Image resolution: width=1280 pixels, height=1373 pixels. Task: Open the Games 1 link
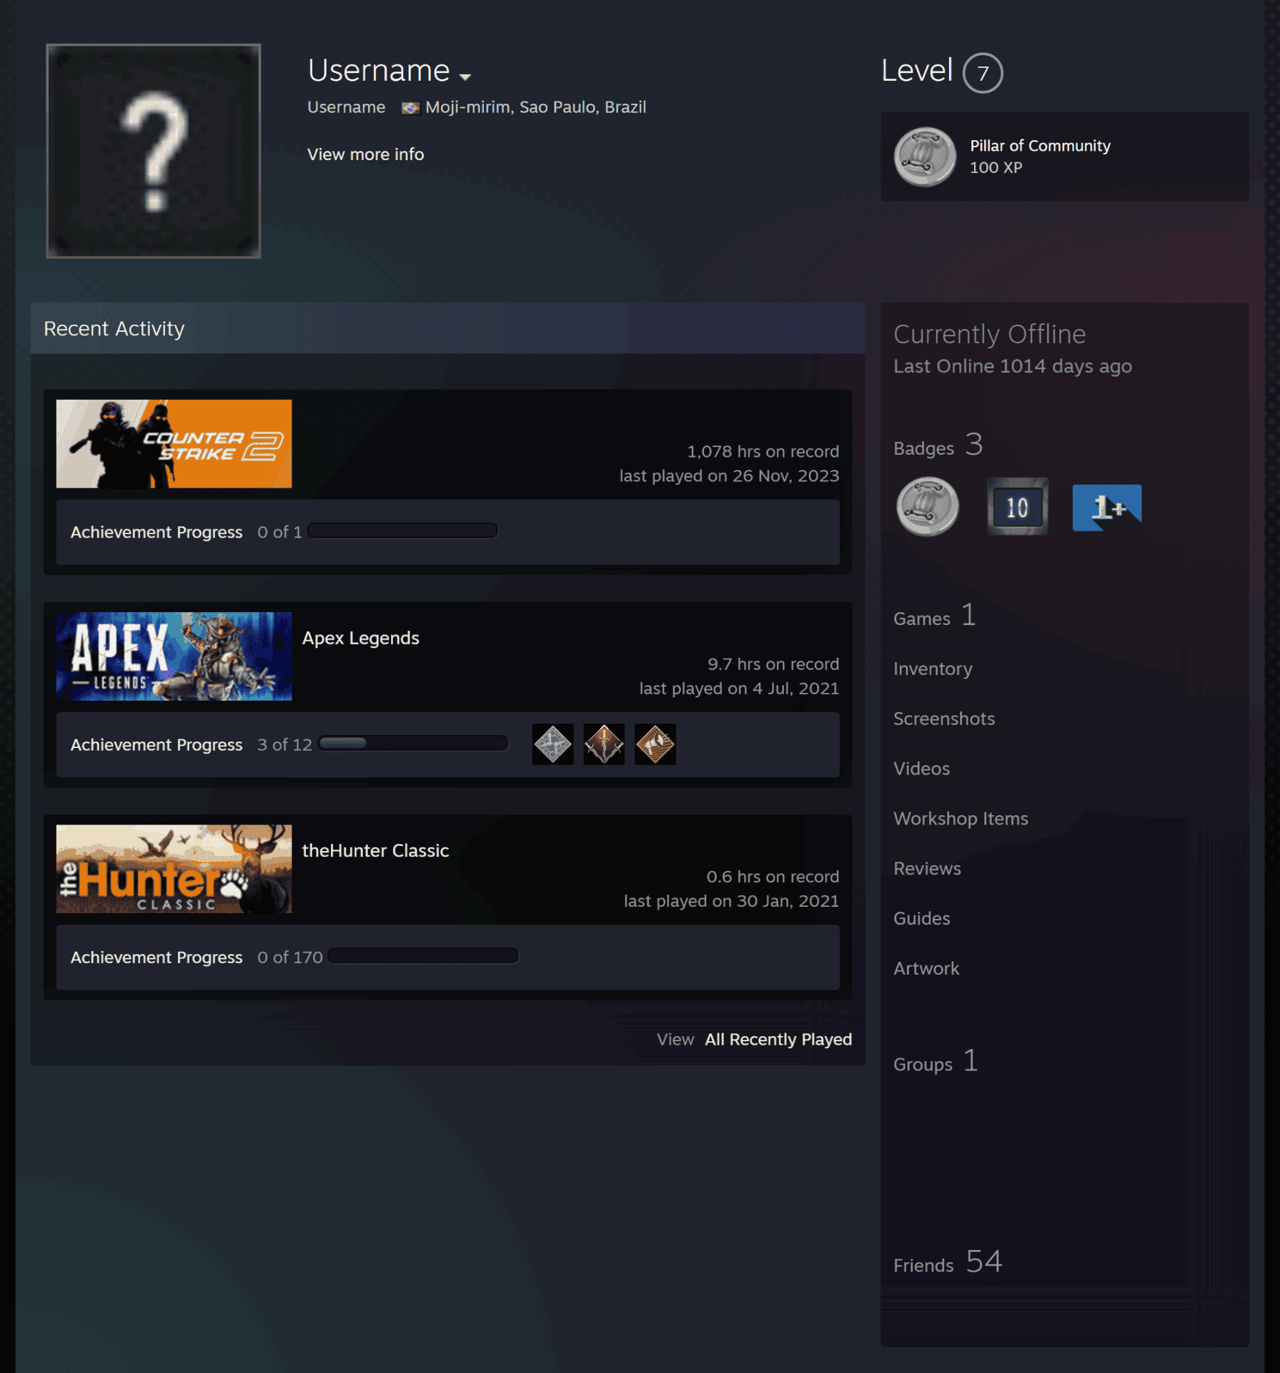[934, 616]
